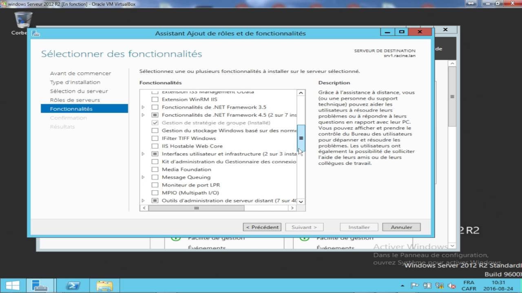Click horizontal scrollbar right arrow
522x293 pixels.
click(292, 208)
